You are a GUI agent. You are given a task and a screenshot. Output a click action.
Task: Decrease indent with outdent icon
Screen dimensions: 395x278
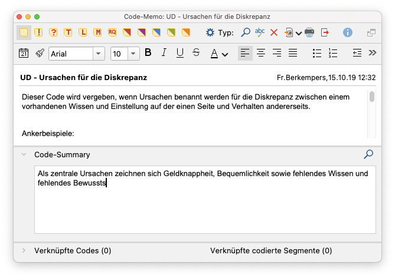[357, 53]
